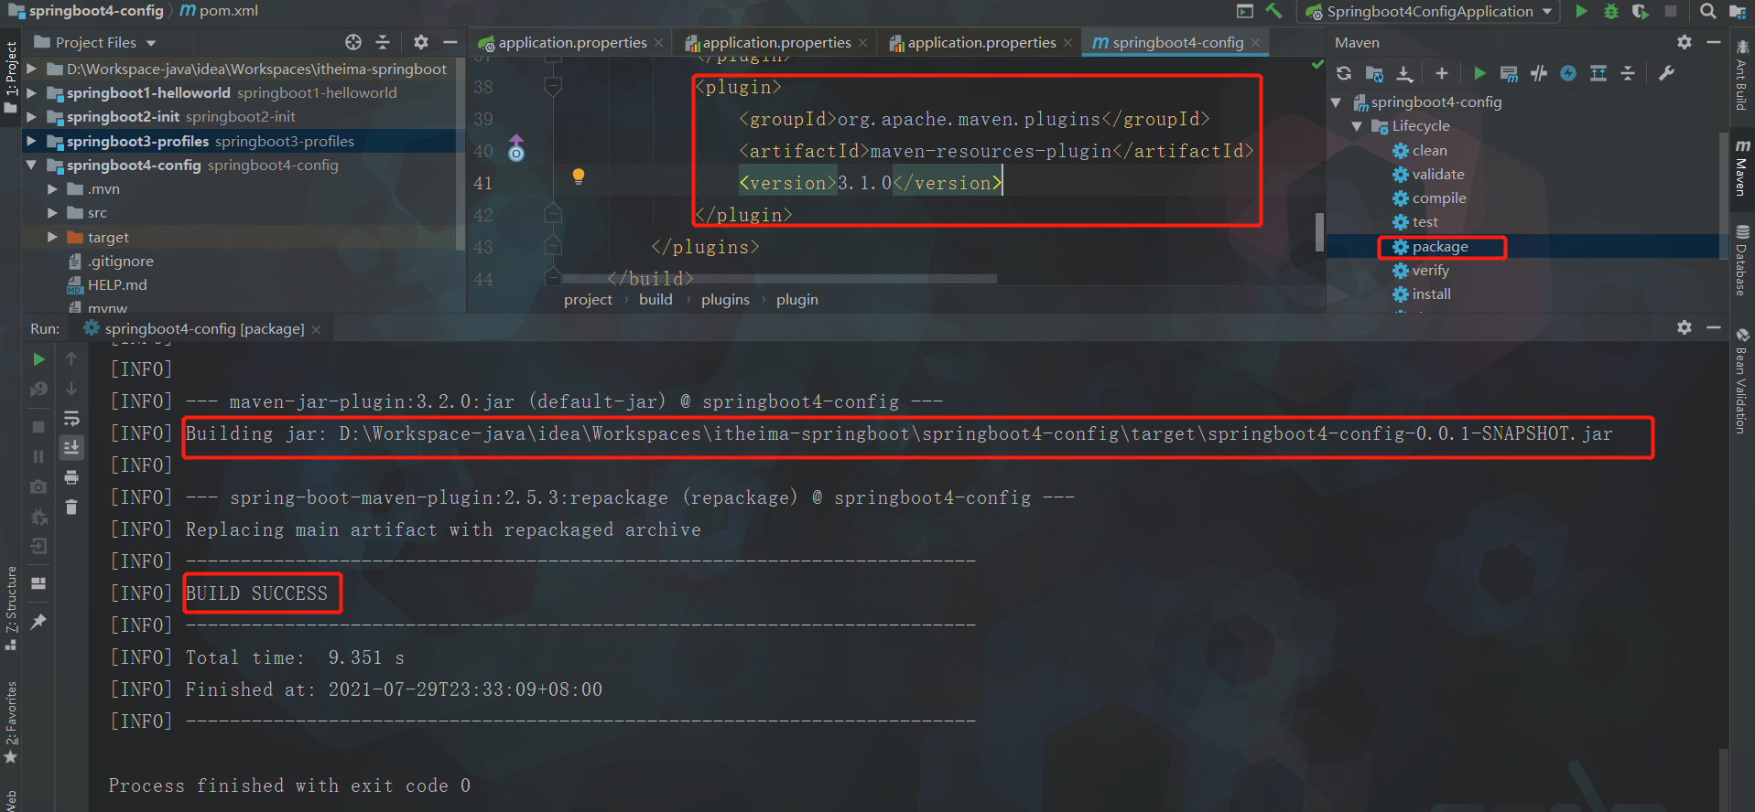
Task: Execute Maven goal icon
Action: [x=1509, y=73]
